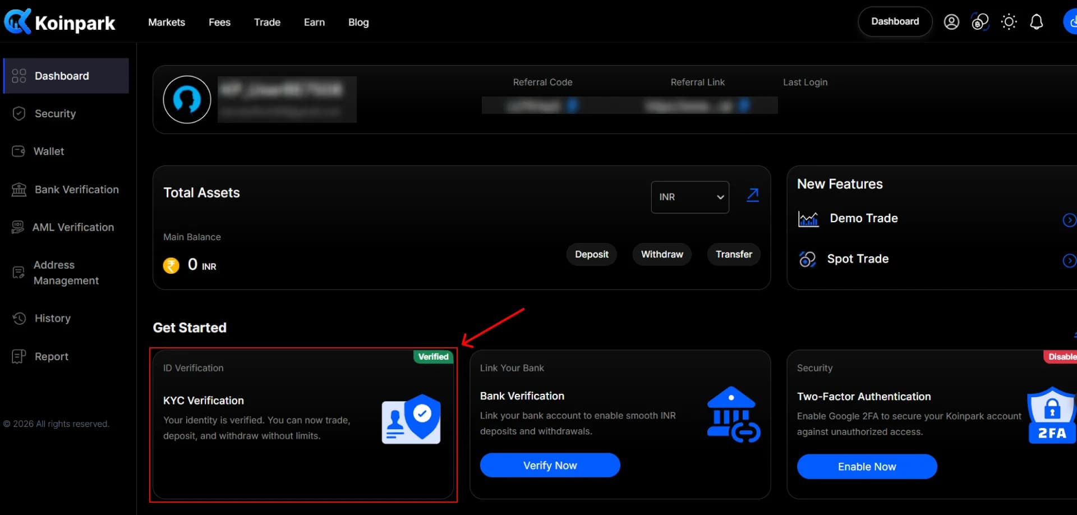Click the Dashboard button in the header
Image resolution: width=1077 pixels, height=515 pixels.
tap(895, 22)
